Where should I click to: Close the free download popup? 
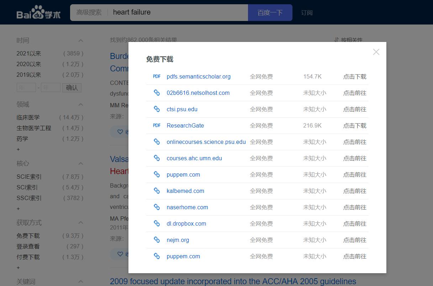click(x=376, y=52)
